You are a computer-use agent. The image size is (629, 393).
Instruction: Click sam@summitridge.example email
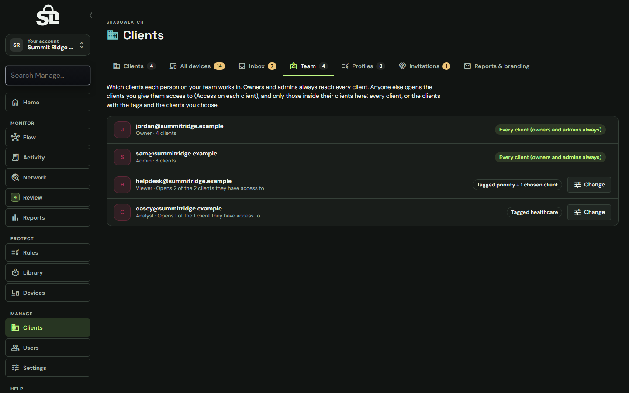[176, 153]
